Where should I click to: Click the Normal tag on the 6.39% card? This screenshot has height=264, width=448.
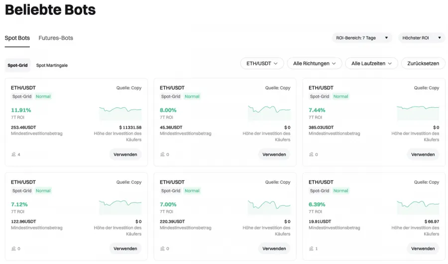click(341, 191)
